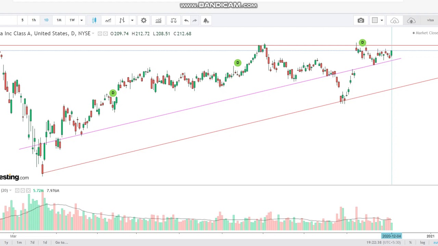Select the 5 minute interval
The image size is (438, 246).
point(22,20)
